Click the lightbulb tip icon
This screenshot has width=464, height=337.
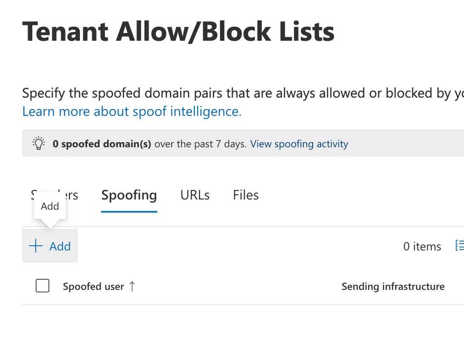click(x=39, y=143)
